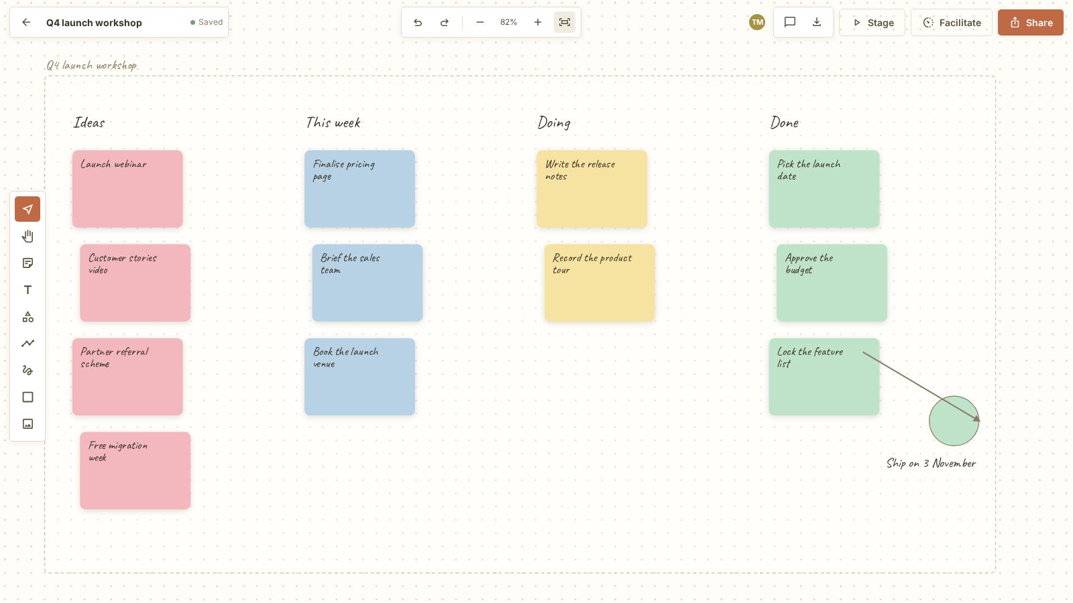Click the This week column heading

(x=333, y=123)
